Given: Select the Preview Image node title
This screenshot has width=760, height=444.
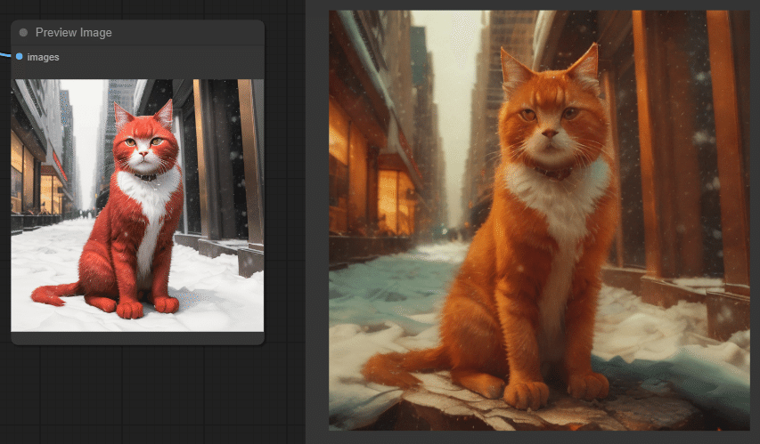Looking at the screenshot, I should [74, 32].
